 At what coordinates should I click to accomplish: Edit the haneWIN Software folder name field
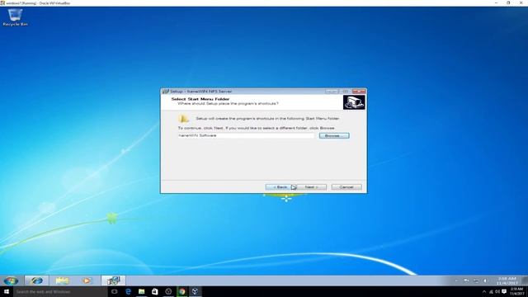(246, 135)
